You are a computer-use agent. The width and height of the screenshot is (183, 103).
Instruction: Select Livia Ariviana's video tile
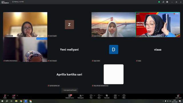(114, 25)
